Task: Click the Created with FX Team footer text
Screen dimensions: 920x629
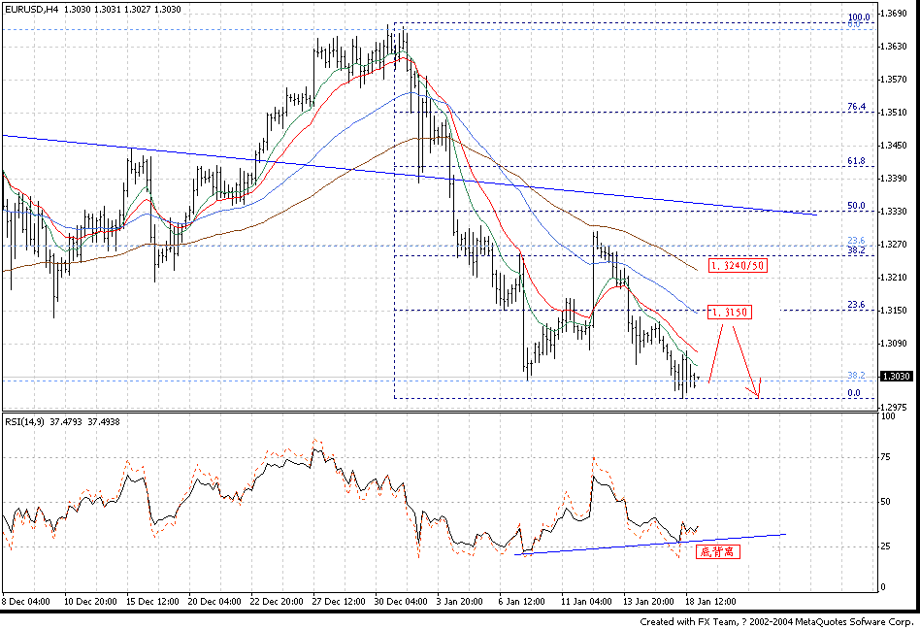Action: 776,621
